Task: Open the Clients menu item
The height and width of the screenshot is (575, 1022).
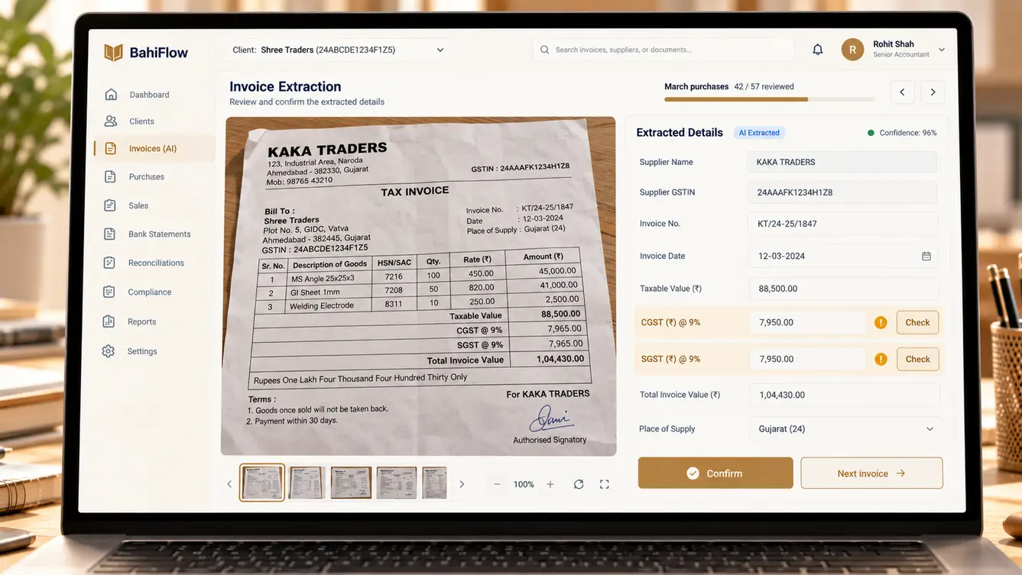Action: click(x=142, y=121)
